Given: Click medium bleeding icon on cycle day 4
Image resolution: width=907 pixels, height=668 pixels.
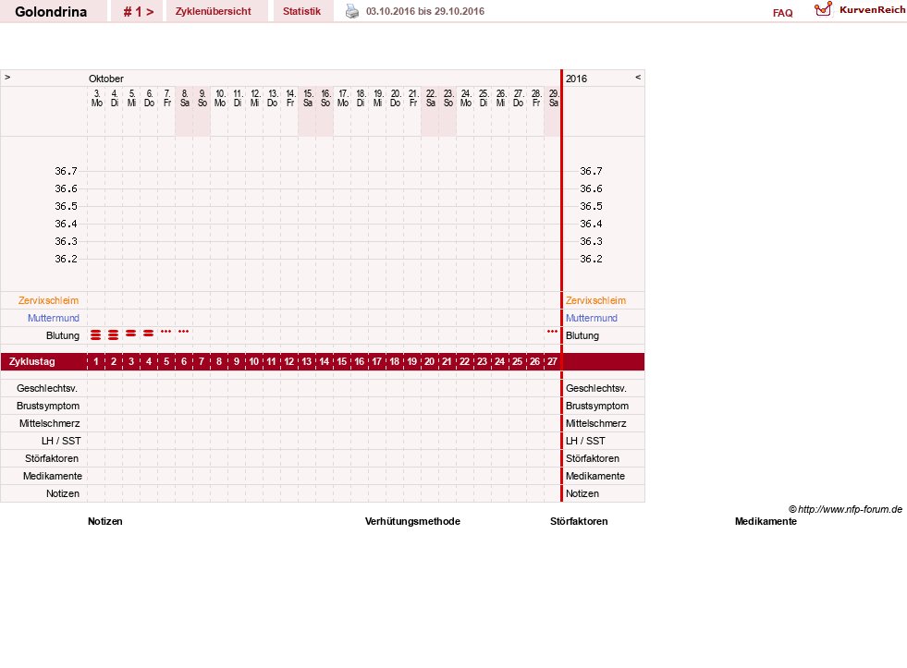Looking at the screenshot, I should pos(149,334).
